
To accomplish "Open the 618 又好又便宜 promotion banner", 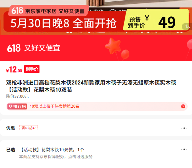I will [96, 48].
